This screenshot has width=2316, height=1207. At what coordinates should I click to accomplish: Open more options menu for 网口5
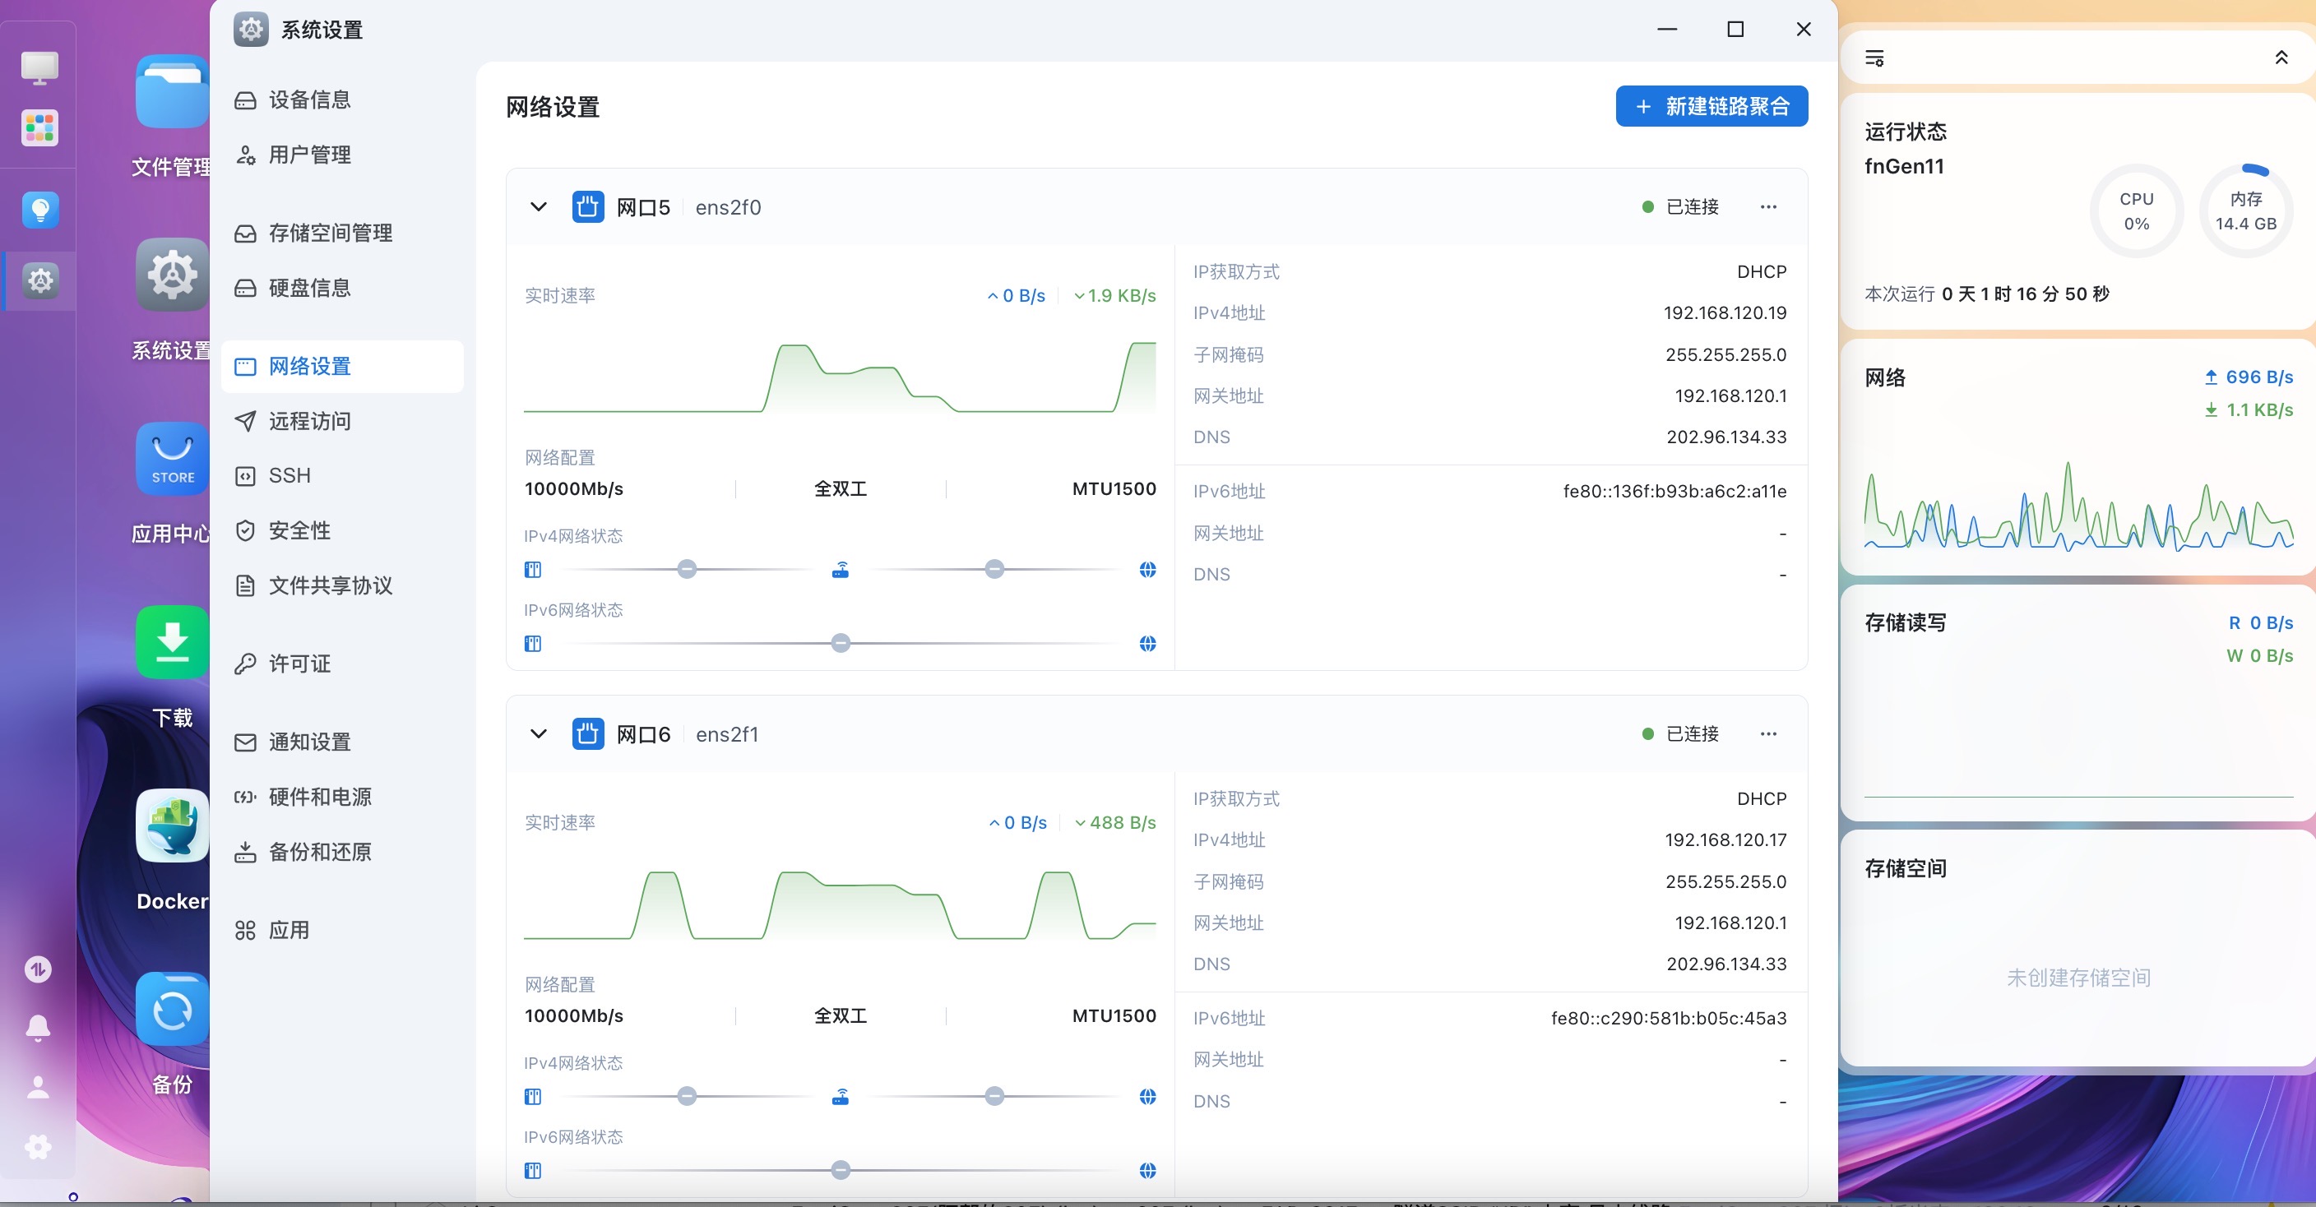point(1767,208)
